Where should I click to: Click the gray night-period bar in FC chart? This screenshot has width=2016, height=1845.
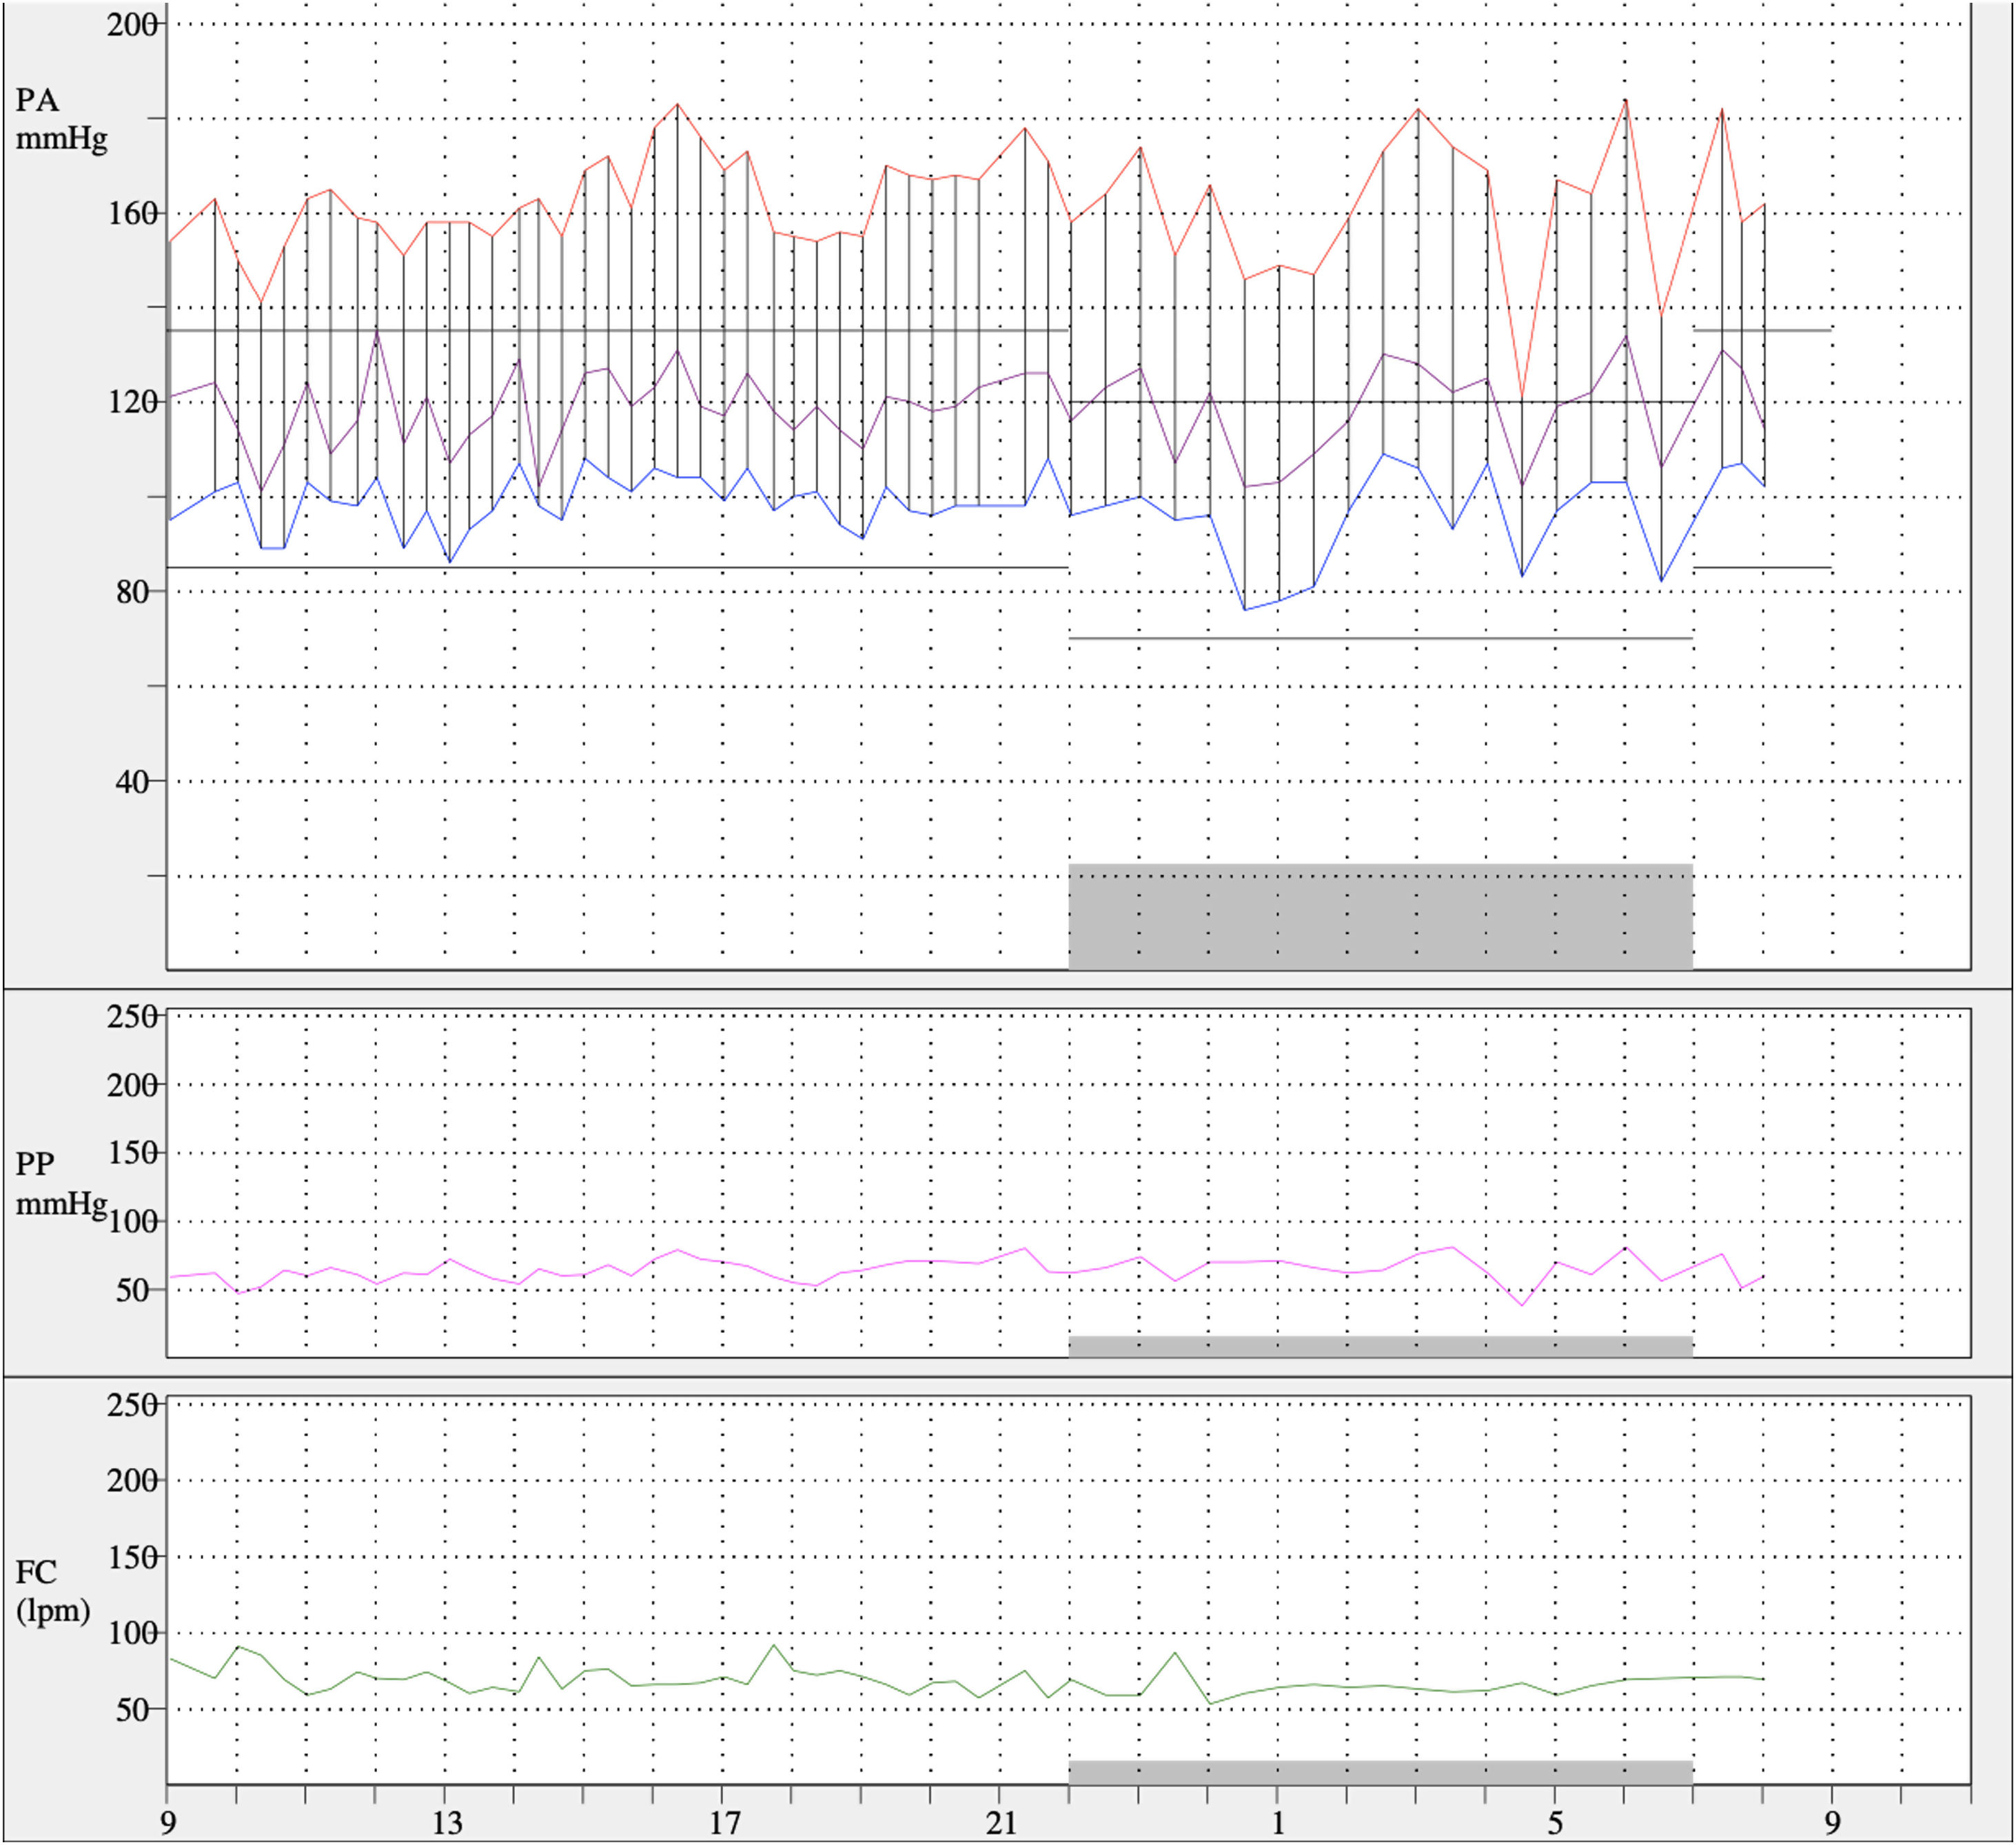coord(1380,1772)
